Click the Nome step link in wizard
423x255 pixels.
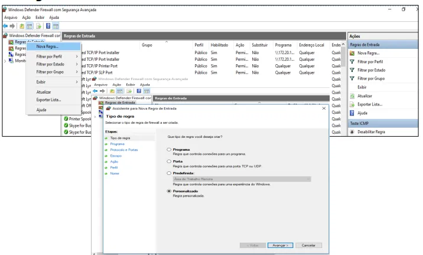pyautogui.click(x=115, y=174)
